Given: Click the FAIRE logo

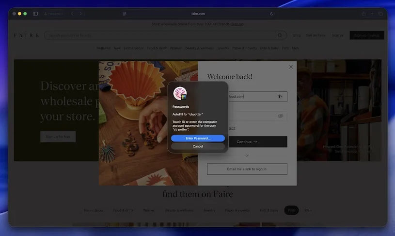Looking at the screenshot, I should pos(26,35).
